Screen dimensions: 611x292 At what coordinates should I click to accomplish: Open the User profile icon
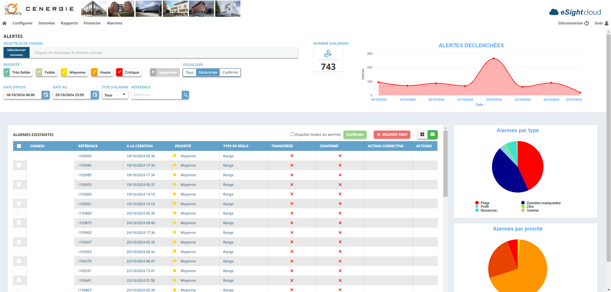(606, 23)
